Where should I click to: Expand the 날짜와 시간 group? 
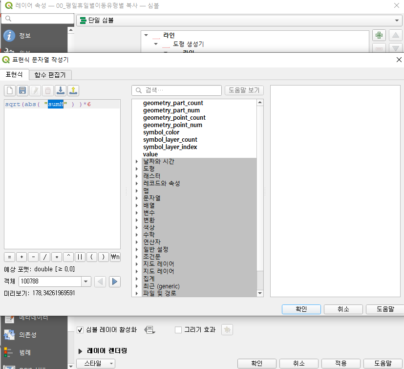[x=137, y=162]
